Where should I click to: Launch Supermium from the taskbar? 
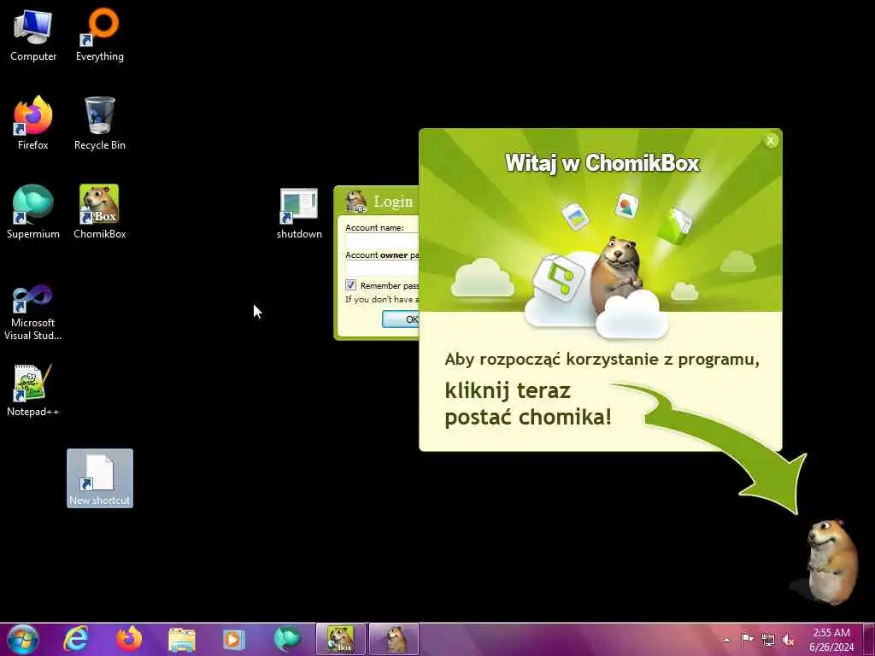[287, 639]
